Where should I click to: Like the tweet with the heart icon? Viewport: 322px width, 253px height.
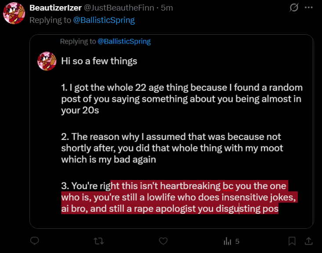(163, 241)
